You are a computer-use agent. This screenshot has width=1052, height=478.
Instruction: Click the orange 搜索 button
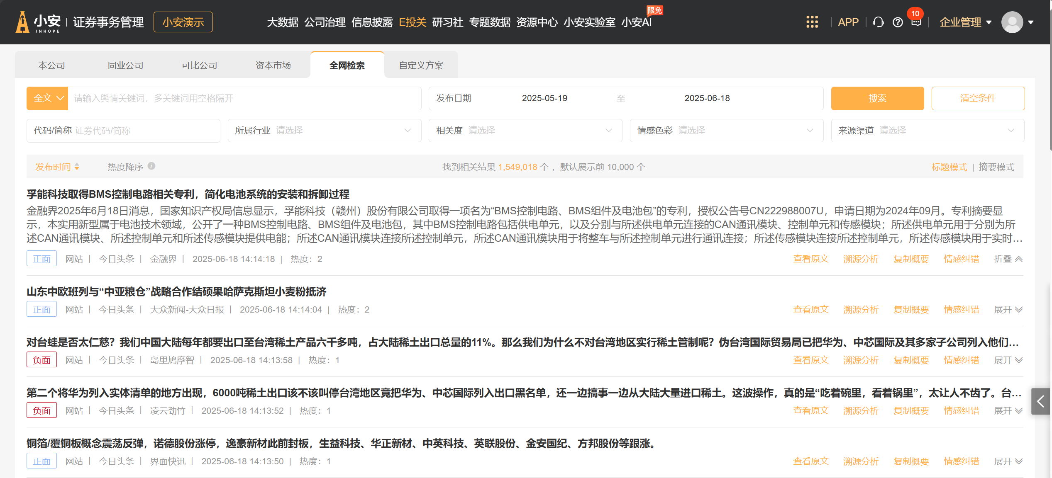coord(877,98)
